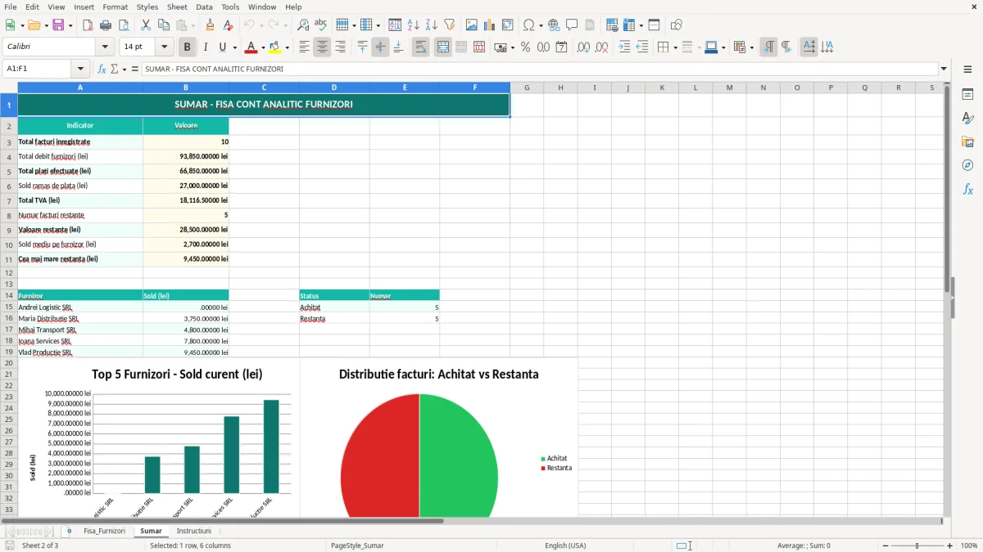Toggle Align Right
The height and width of the screenshot is (552, 983).
(x=340, y=47)
